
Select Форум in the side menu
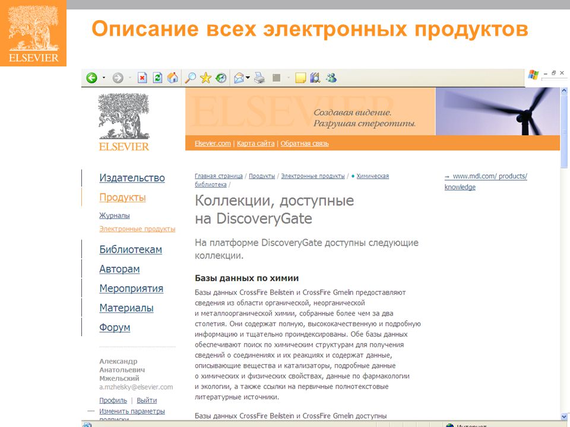[115, 327]
